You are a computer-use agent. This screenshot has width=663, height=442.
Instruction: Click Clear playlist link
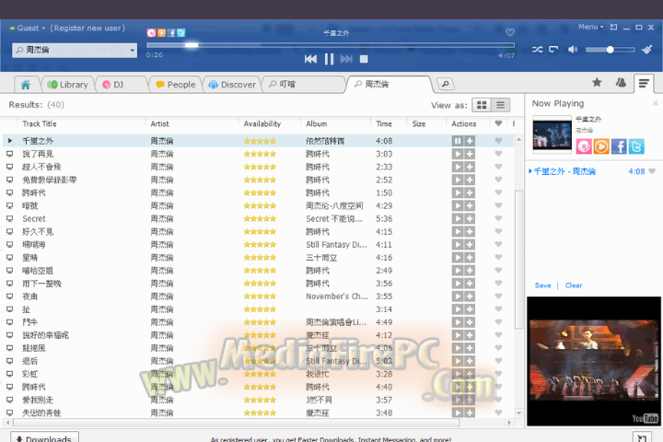574,285
